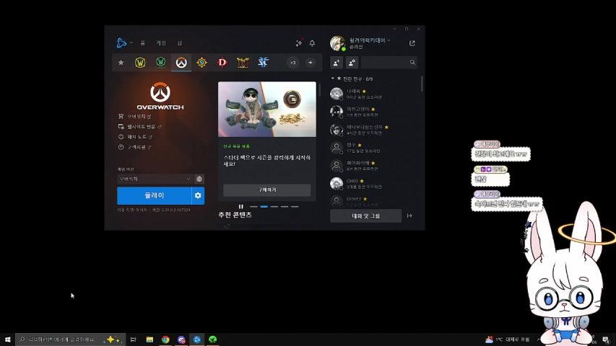Click the globe region selector icon

pyautogui.click(x=199, y=179)
